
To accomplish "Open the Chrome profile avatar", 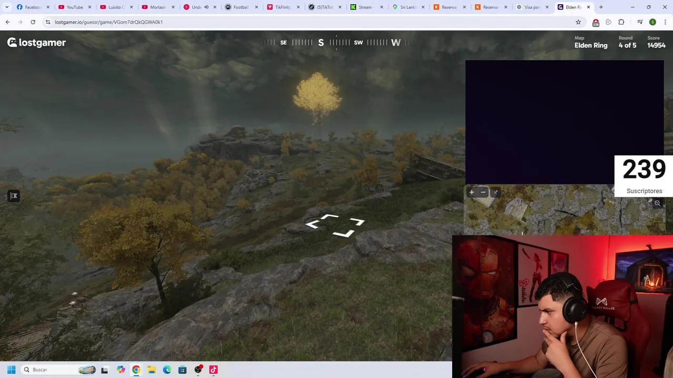I will (x=652, y=22).
